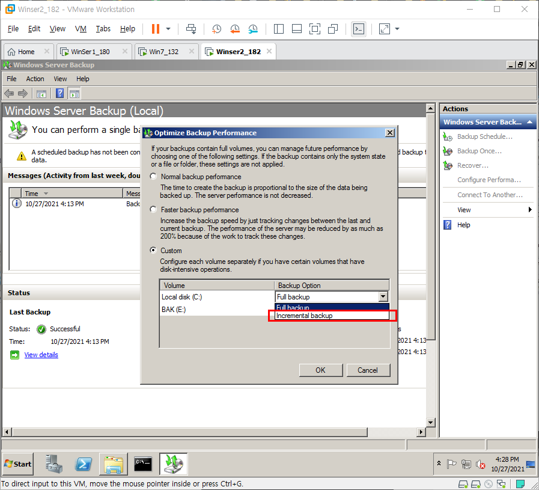Image resolution: width=539 pixels, height=490 pixels.
Task: Choose Incremental backup from the list
Action: 332,316
